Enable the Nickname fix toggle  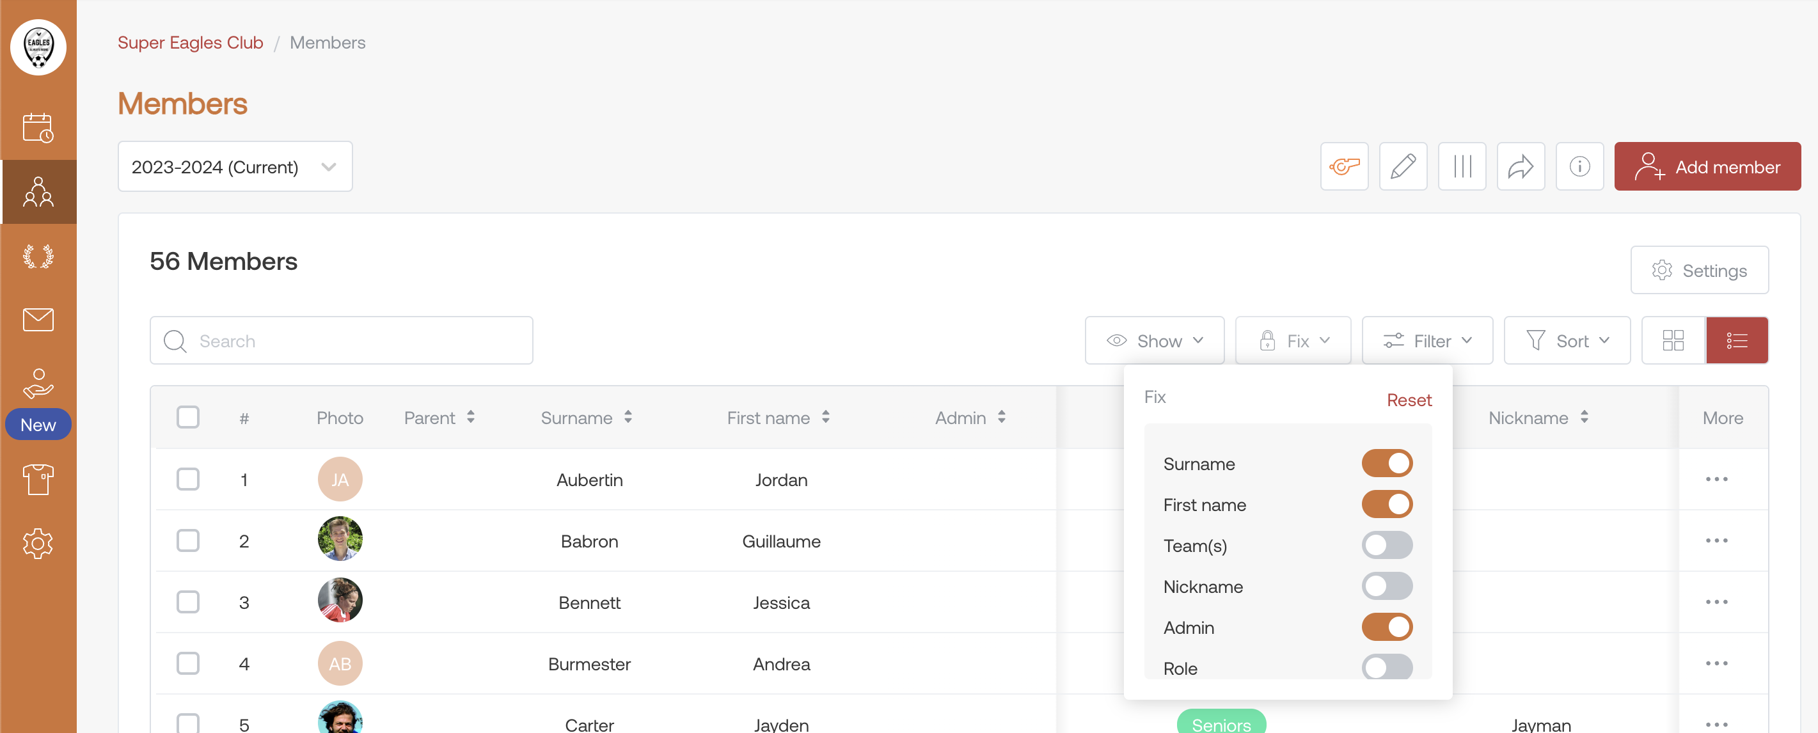point(1387,587)
